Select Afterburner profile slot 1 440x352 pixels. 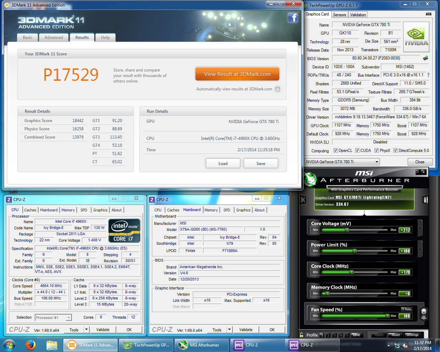(322, 335)
